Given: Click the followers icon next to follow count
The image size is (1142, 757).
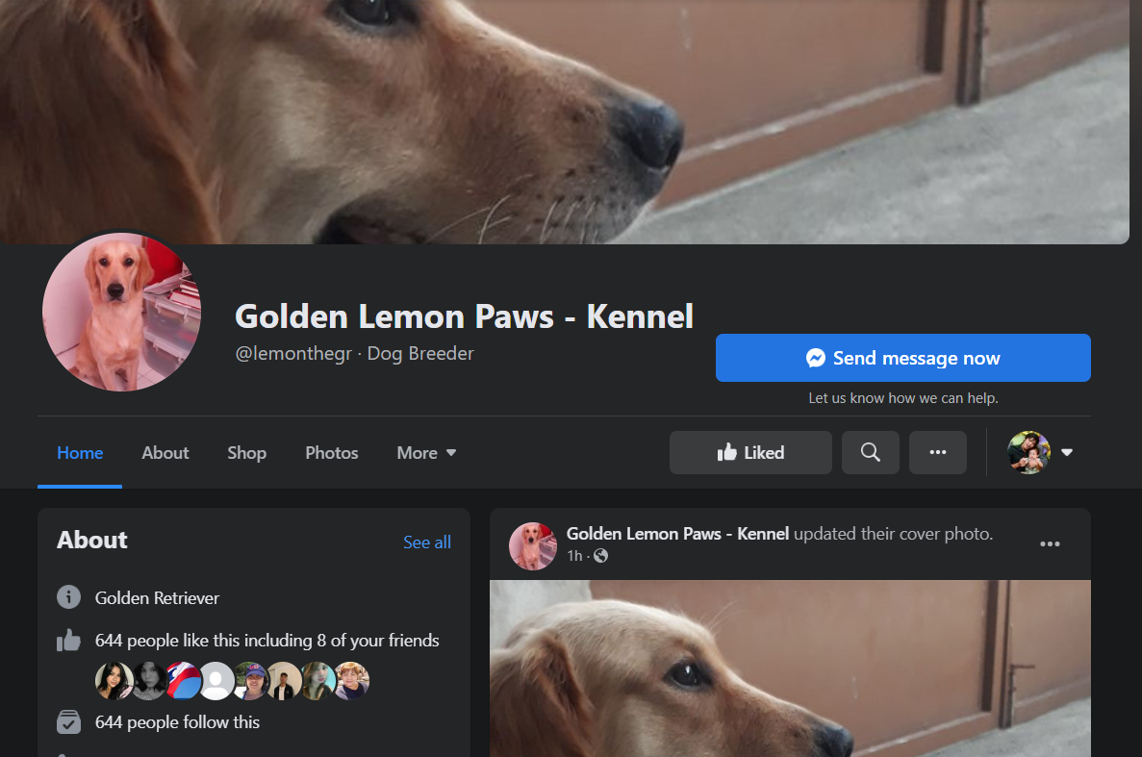Looking at the screenshot, I should click(x=68, y=721).
